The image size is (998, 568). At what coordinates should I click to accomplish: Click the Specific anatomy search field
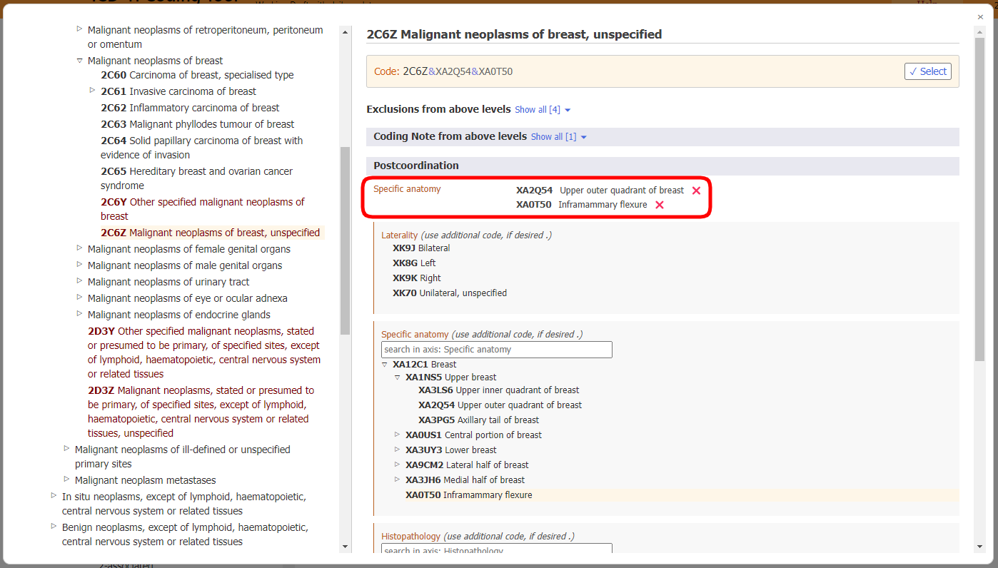pyautogui.click(x=496, y=350)
